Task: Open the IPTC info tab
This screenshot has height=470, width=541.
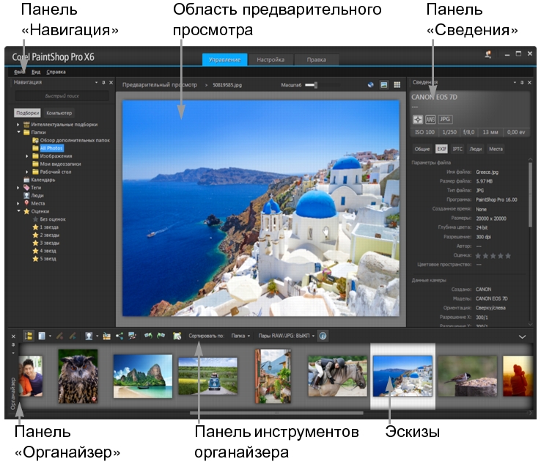Action: pos(457,148)
